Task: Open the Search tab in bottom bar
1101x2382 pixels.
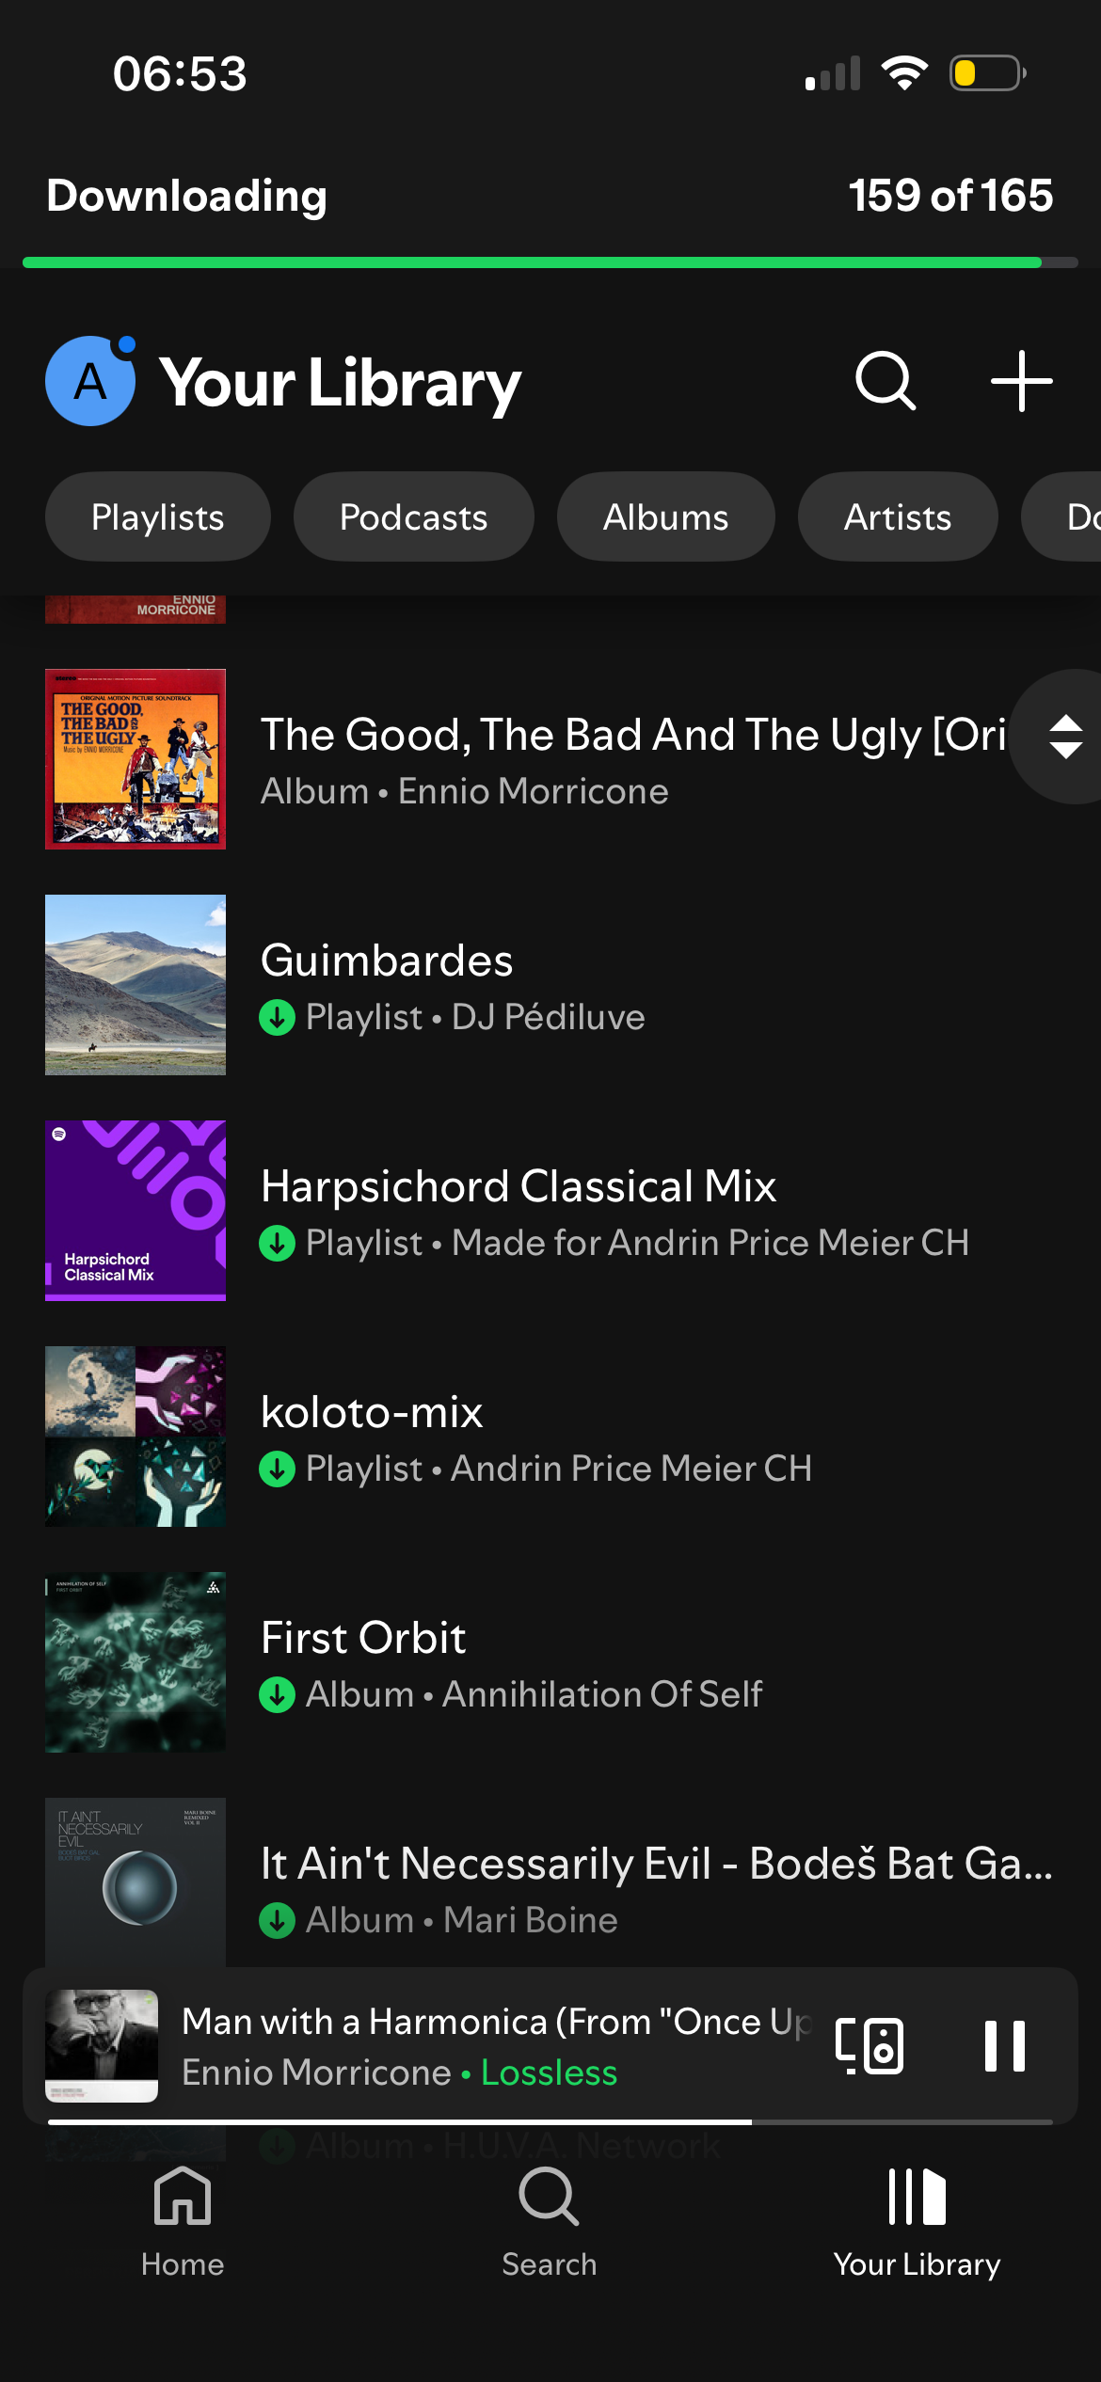Action: [550, 2222]
